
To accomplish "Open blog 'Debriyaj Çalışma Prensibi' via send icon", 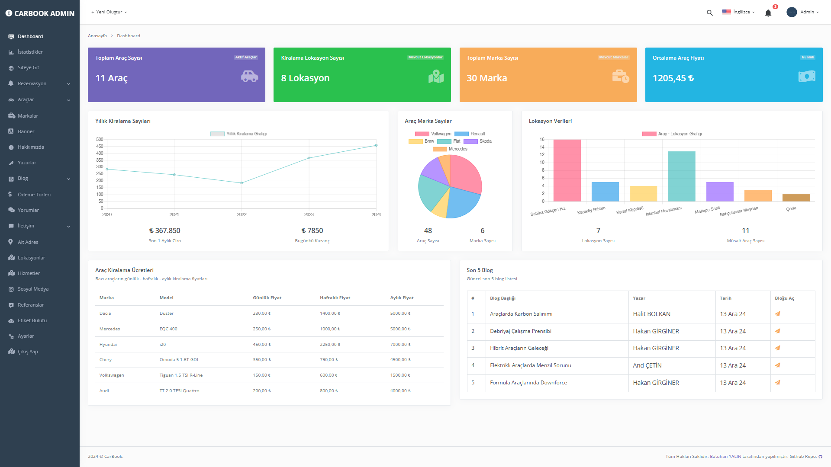I will click(777, 331).
